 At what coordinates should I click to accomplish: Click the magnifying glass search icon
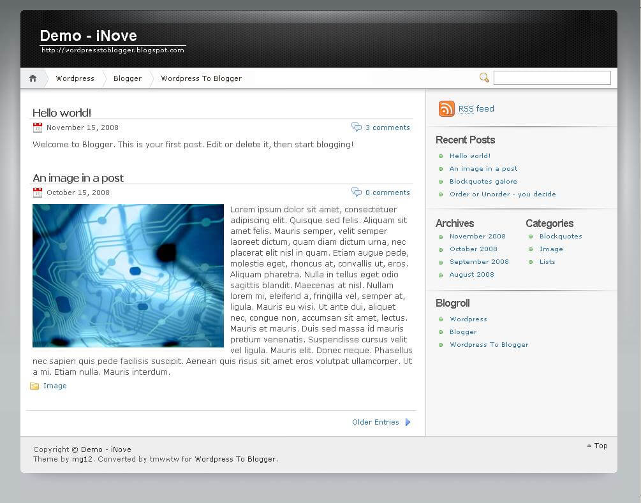coord(484,78)
